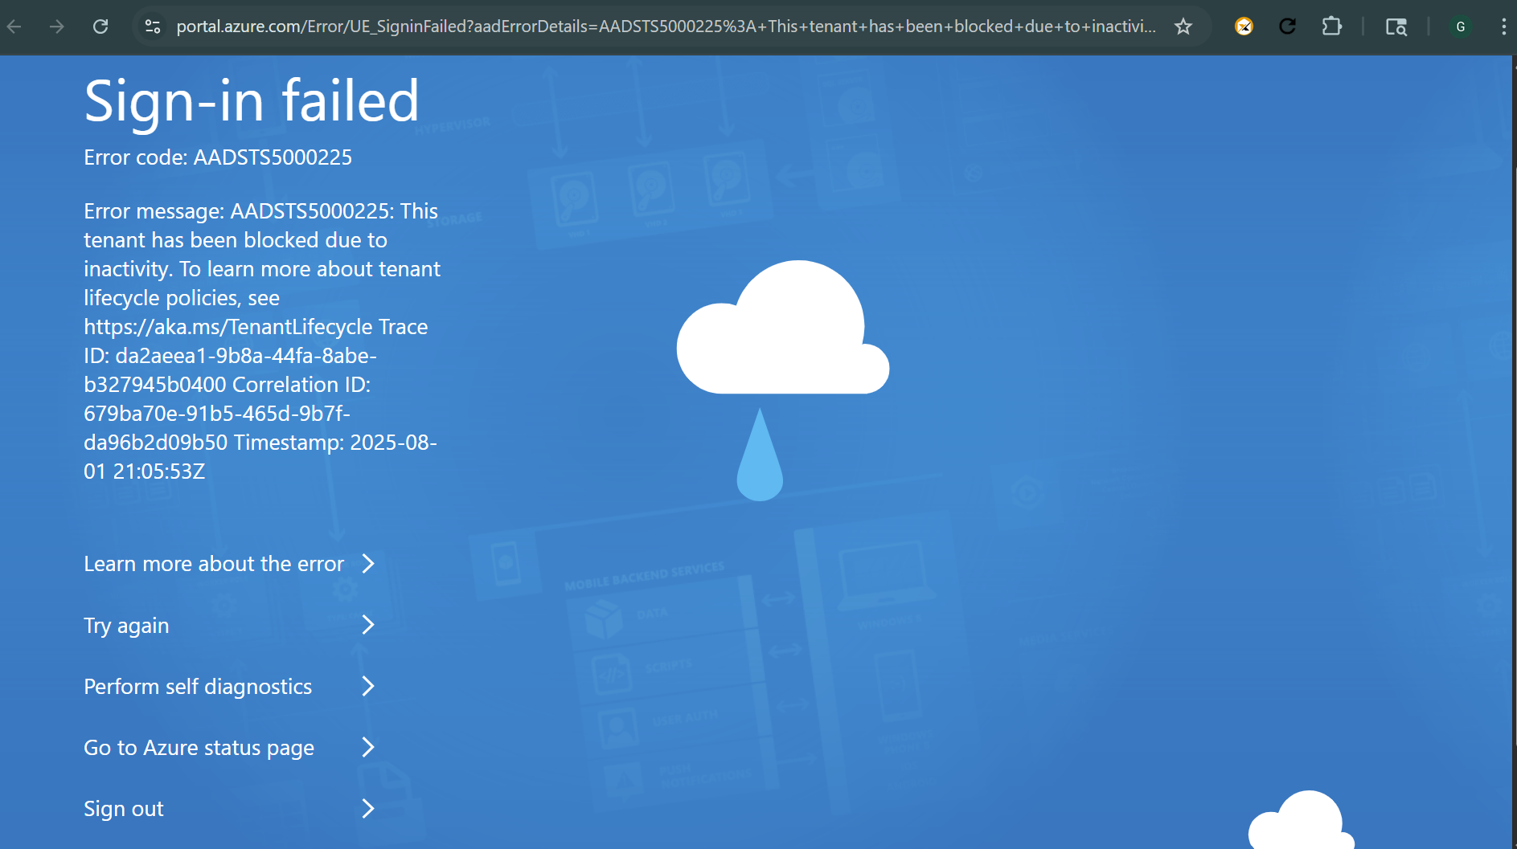The width and height of the screenshot is (1517, 849).
Task: Bookmark this page with the star icon
Action: 1183,27
